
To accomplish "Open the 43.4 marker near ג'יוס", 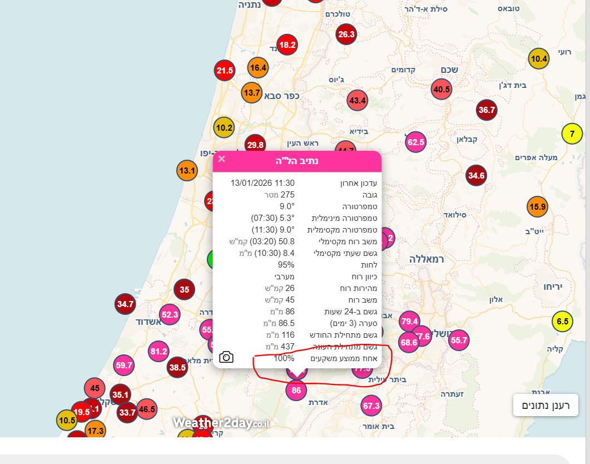I will [357, 101].
